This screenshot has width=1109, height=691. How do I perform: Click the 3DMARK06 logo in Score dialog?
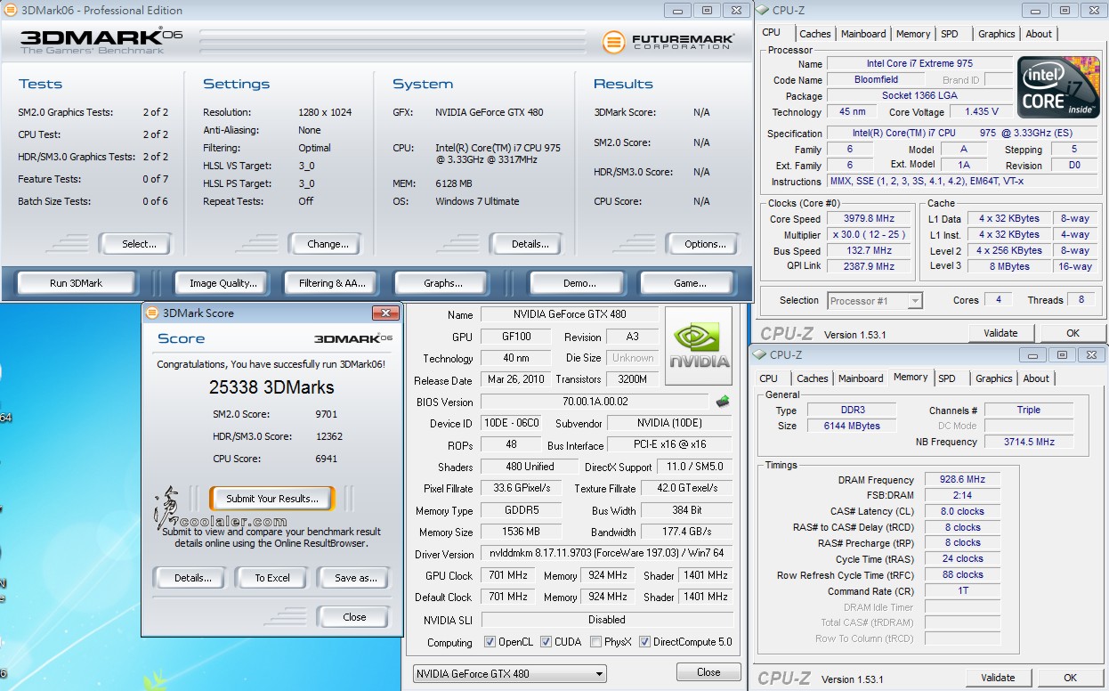353,338
